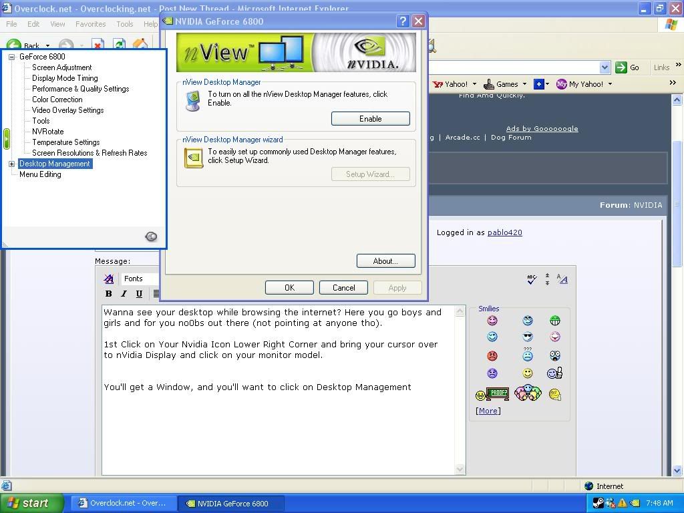Viewport: 684px width, 513px height.
Task: Open the Fonts dropdown in editor
Action: [140, 279]
